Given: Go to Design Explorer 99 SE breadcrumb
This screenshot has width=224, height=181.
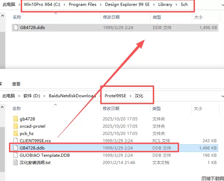Looking at the screenshot, I should coord(127,4).
